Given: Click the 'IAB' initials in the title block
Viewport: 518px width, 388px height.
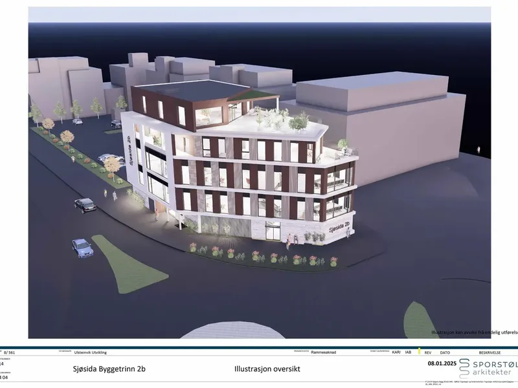Looking at the screenshot, I should click(x=409, y=352).
